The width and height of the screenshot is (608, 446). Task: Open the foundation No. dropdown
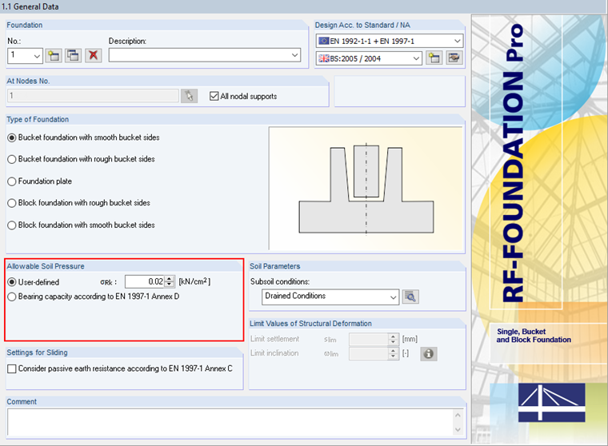pyautogui.click(x=37, y=56)
